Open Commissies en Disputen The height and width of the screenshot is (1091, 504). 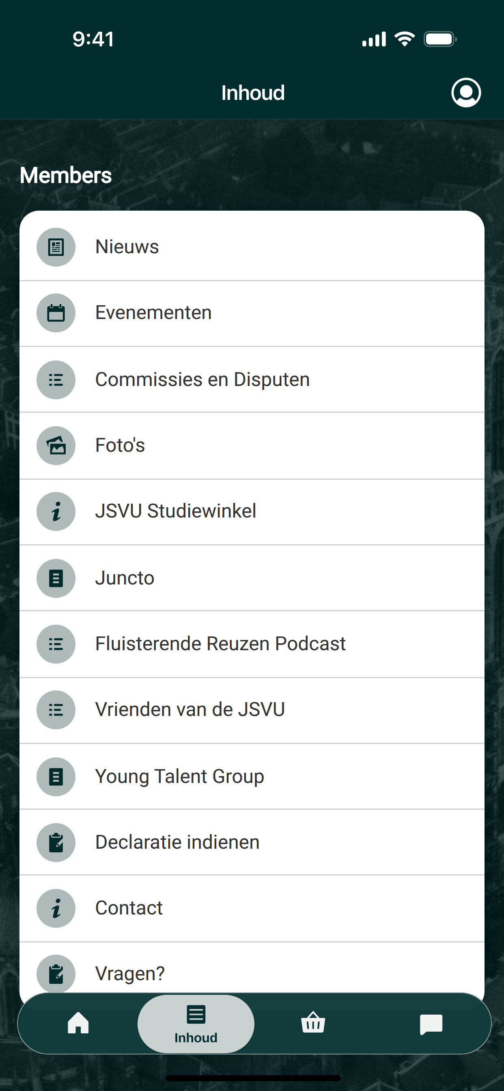(252, 379)
